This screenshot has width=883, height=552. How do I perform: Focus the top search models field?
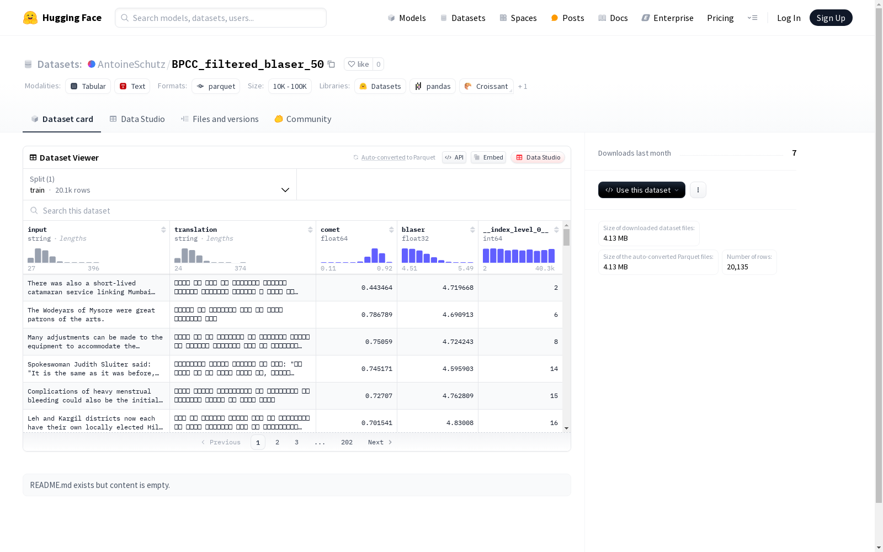(221, 18)
